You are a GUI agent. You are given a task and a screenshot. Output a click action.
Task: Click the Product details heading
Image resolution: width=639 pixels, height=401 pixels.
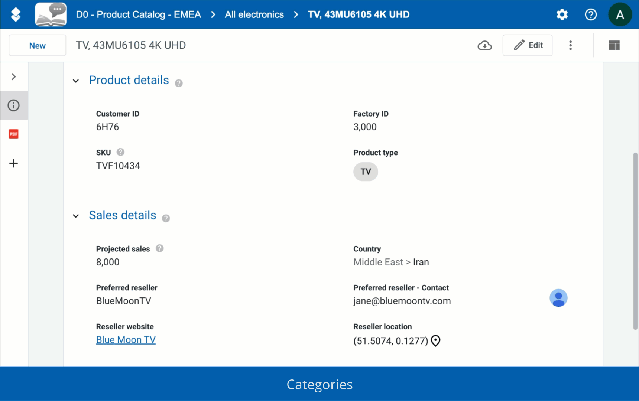click(129, 80)
